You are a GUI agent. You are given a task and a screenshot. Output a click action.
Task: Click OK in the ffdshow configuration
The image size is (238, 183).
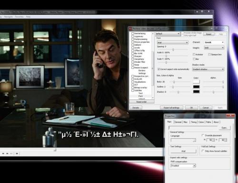(x=191, y=108)
